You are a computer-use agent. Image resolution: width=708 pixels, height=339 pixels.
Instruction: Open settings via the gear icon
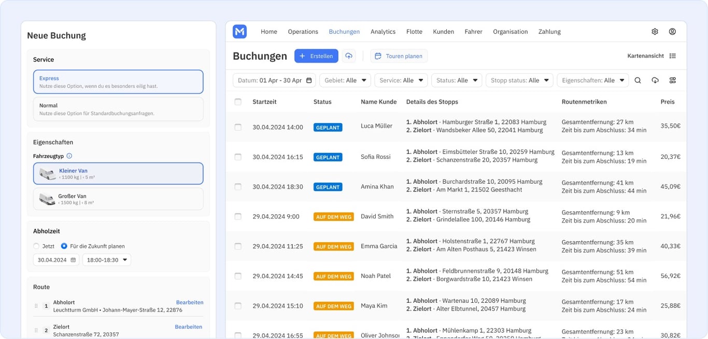(x=655, y=32)
